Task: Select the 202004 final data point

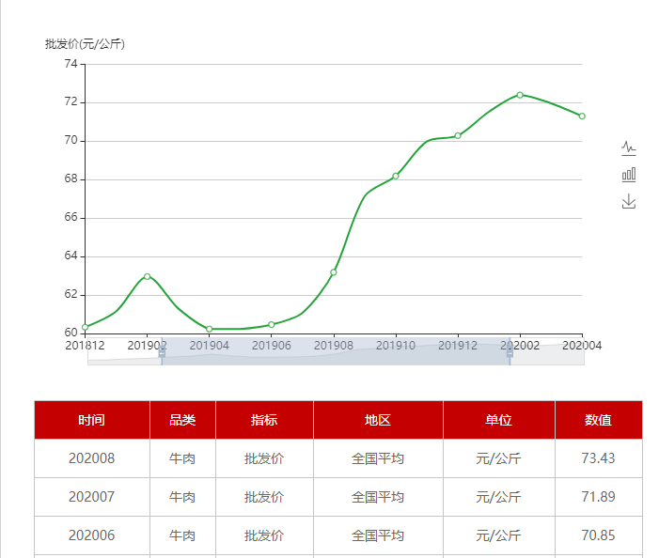Action: pos(582,116)
